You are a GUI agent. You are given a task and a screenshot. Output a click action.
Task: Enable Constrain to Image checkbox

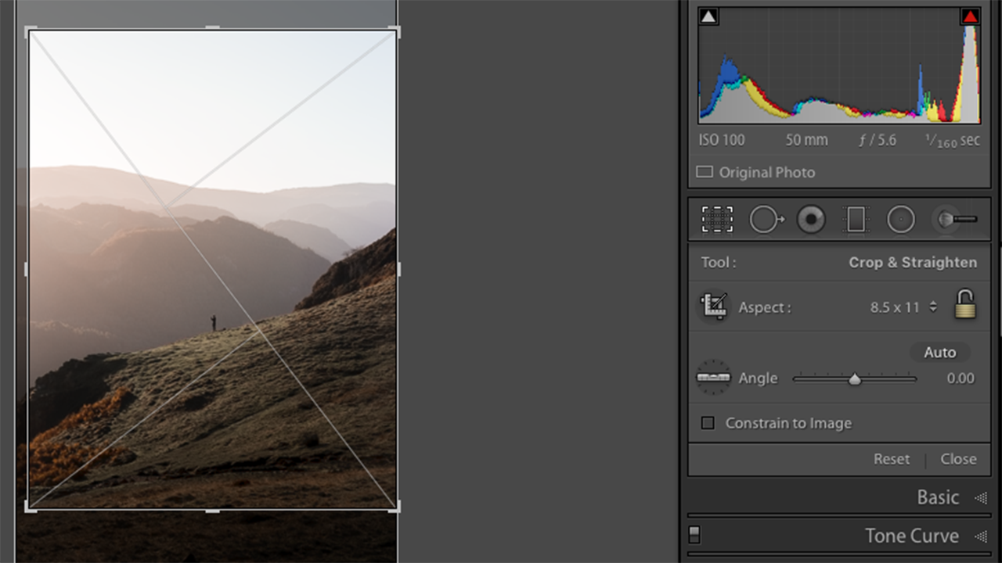click(x=708, y=423)
